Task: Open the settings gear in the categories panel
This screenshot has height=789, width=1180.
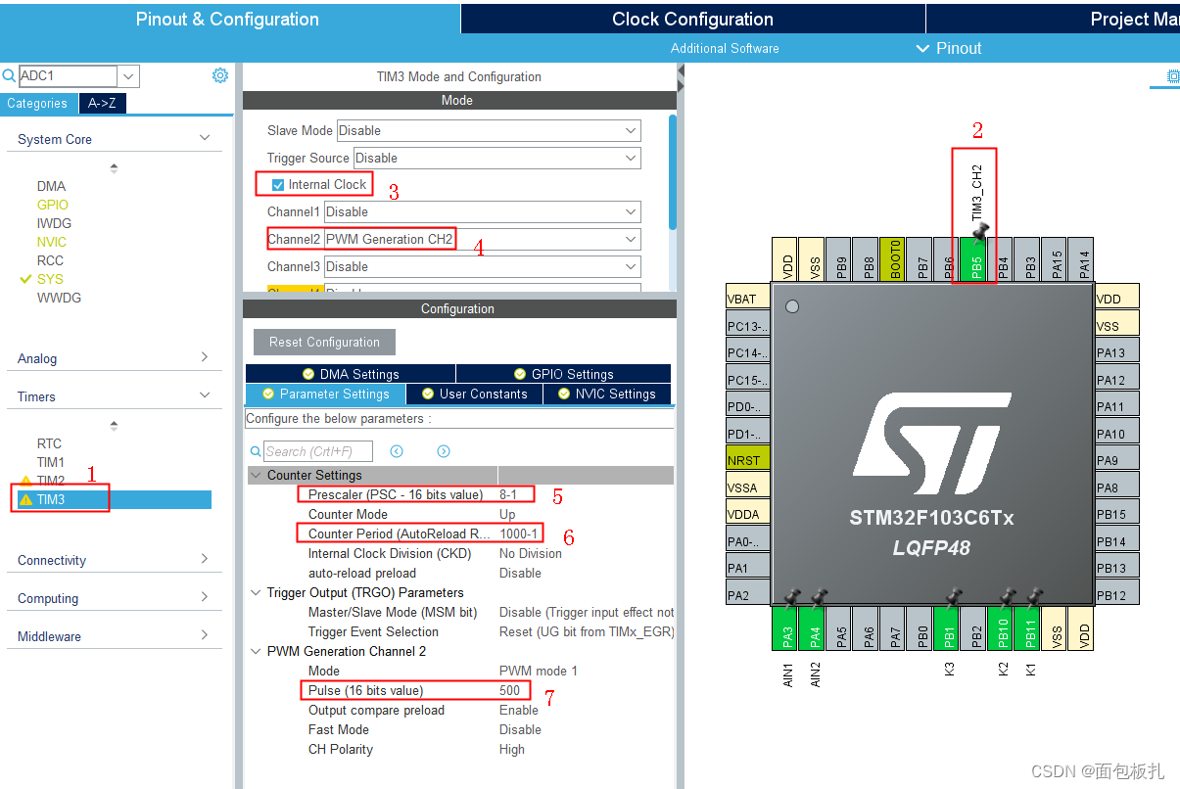Action: (220, 75)
